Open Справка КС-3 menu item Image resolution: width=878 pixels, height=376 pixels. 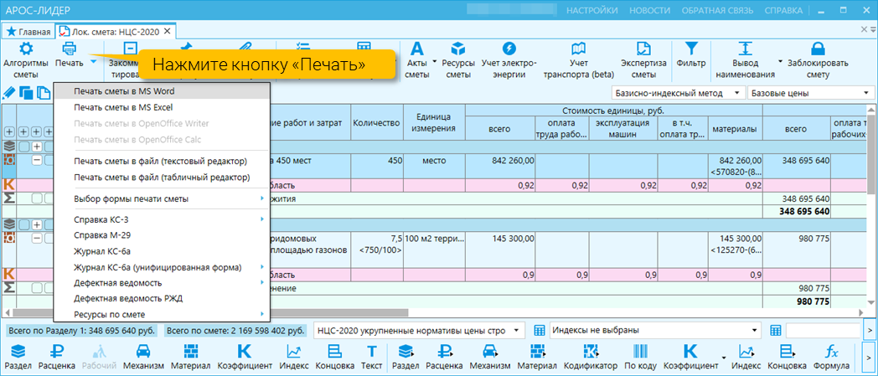162,219
